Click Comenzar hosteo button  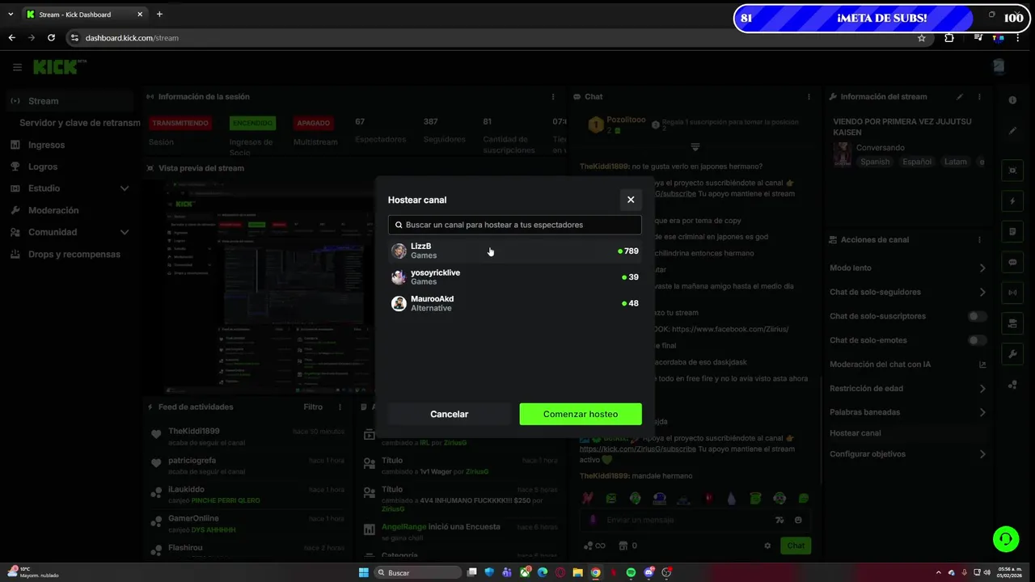pos(581,414)
